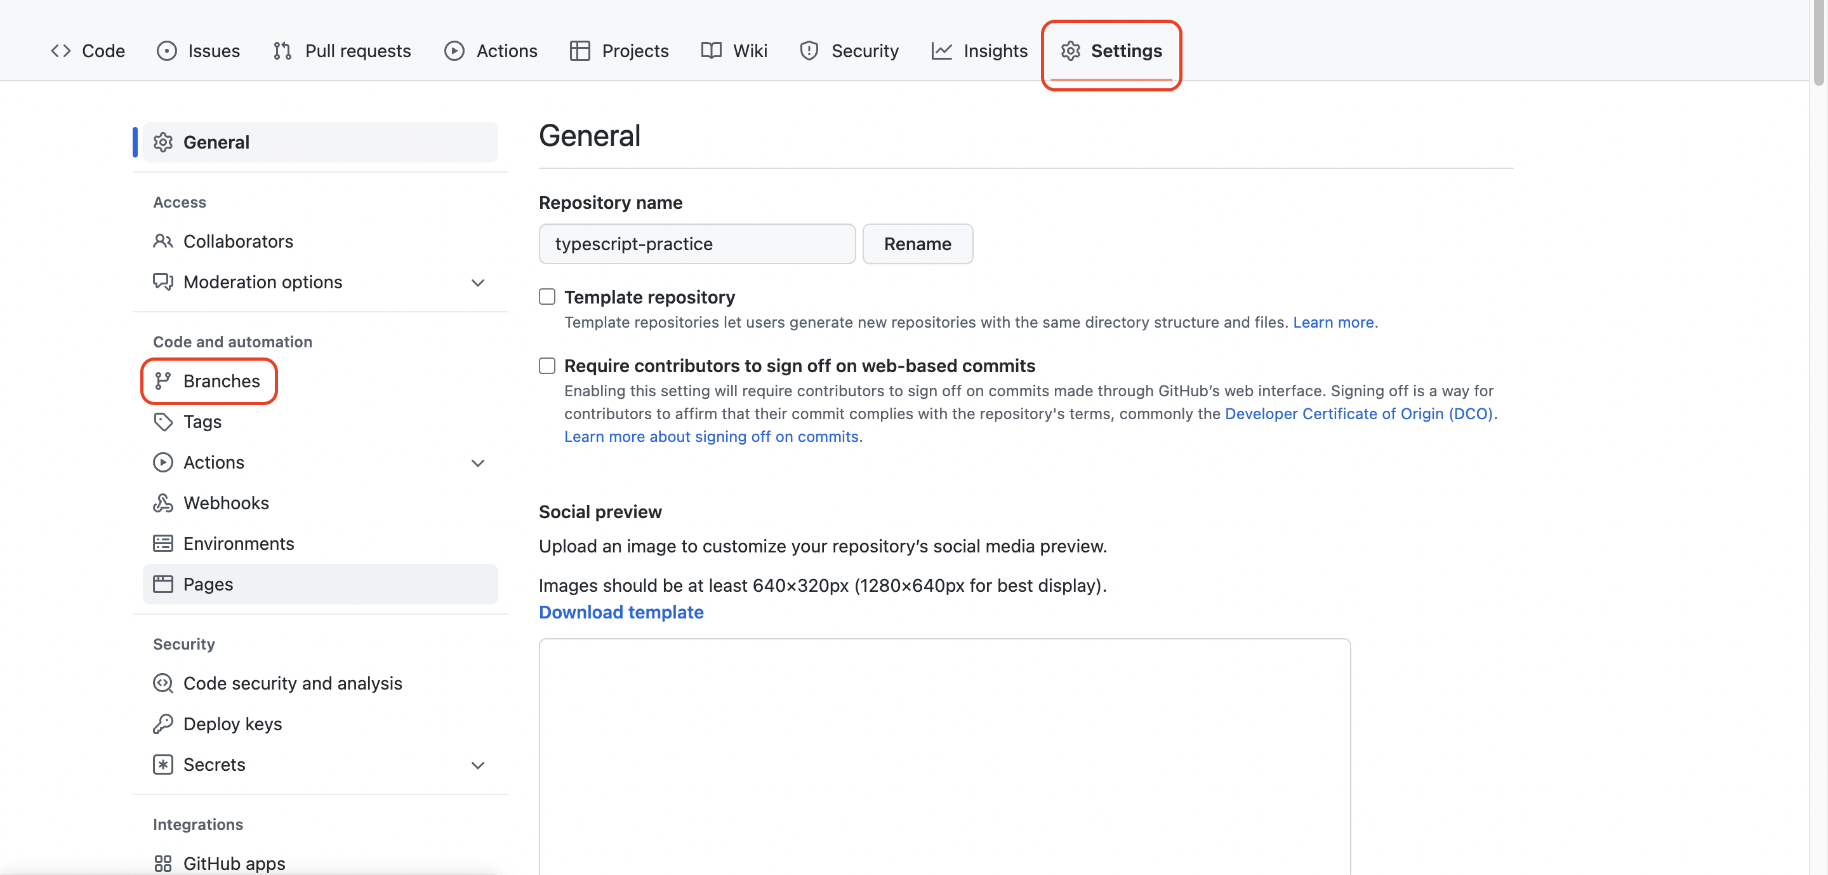Switch to the Issues tab

(x=199, y=51)
